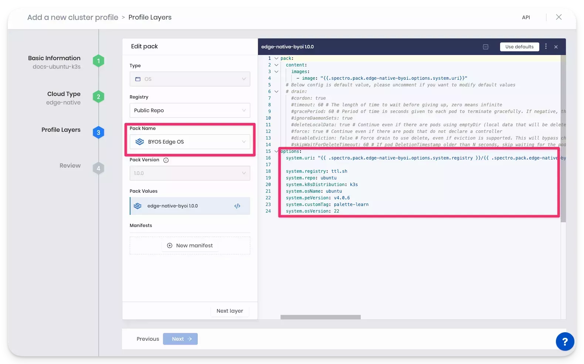The height and width of the screenshot is (364, 584).
Task: Click the edge-native cloud type text
Action: pos(63,103)
